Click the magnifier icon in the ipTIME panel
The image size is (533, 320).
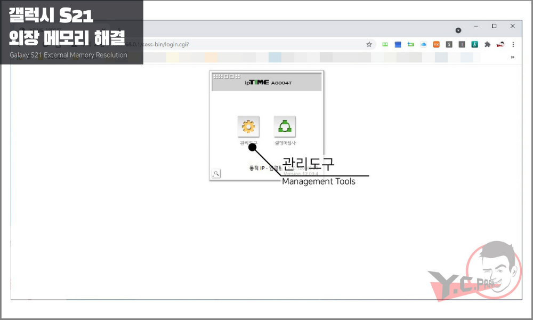[216, 174]
